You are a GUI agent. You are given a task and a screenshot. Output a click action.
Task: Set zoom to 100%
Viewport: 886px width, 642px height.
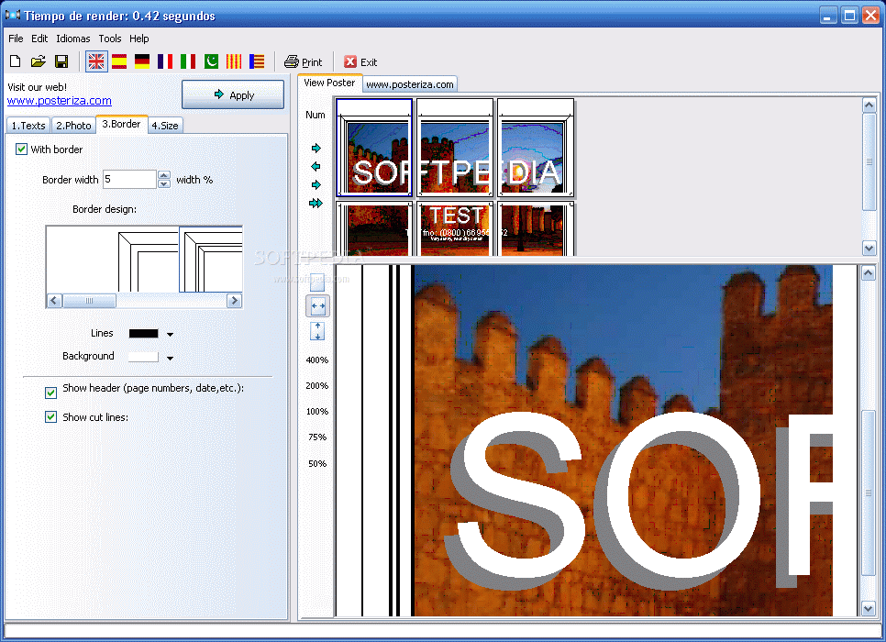pyautogui.click(x=317, y=412)
